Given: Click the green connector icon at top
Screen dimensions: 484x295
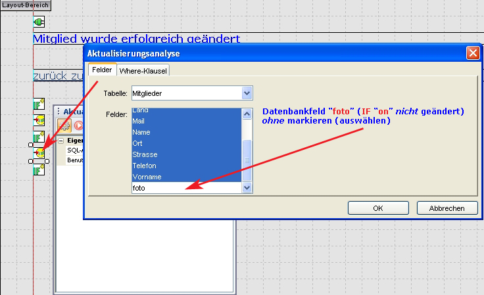Looking at the screenshot, I should [39, 22].
